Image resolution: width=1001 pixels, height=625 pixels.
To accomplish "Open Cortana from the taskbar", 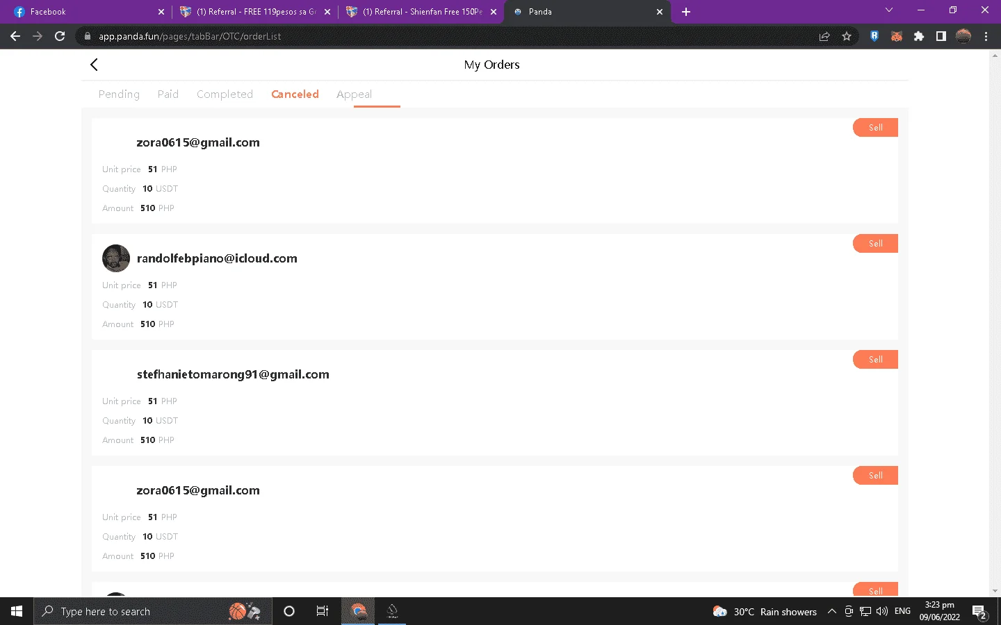I will click(289, 611).
